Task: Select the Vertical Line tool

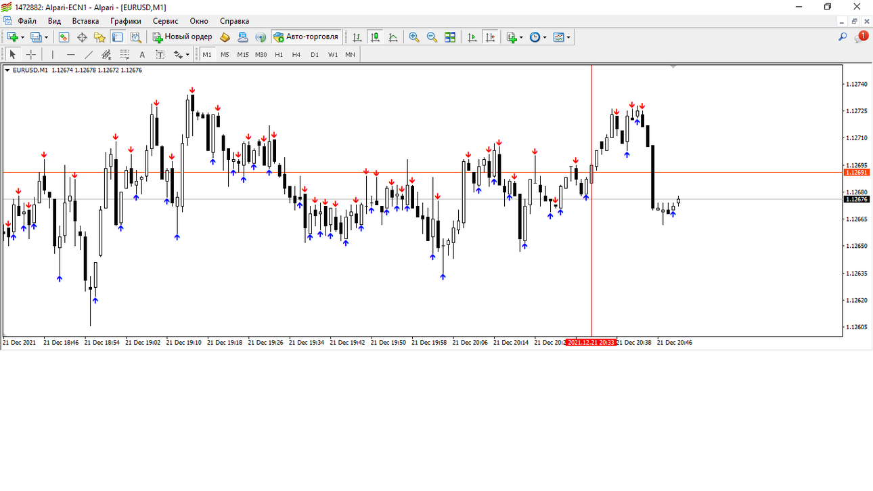Action: (52, 55)
